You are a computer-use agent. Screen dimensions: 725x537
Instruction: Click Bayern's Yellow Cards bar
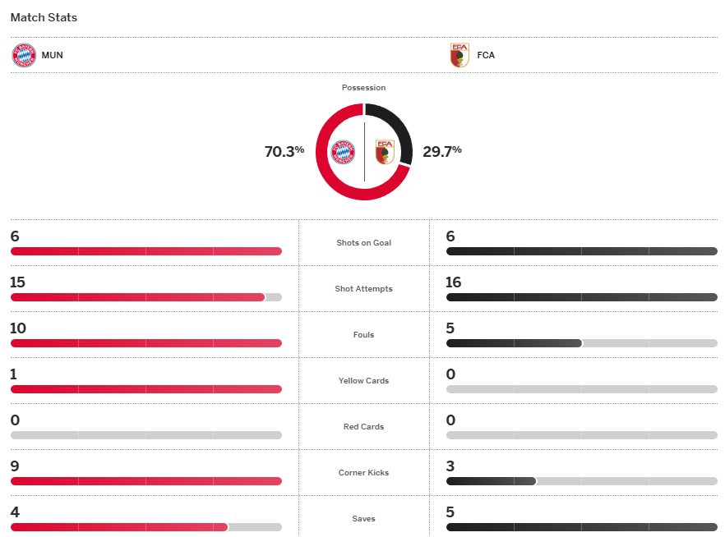146,389
